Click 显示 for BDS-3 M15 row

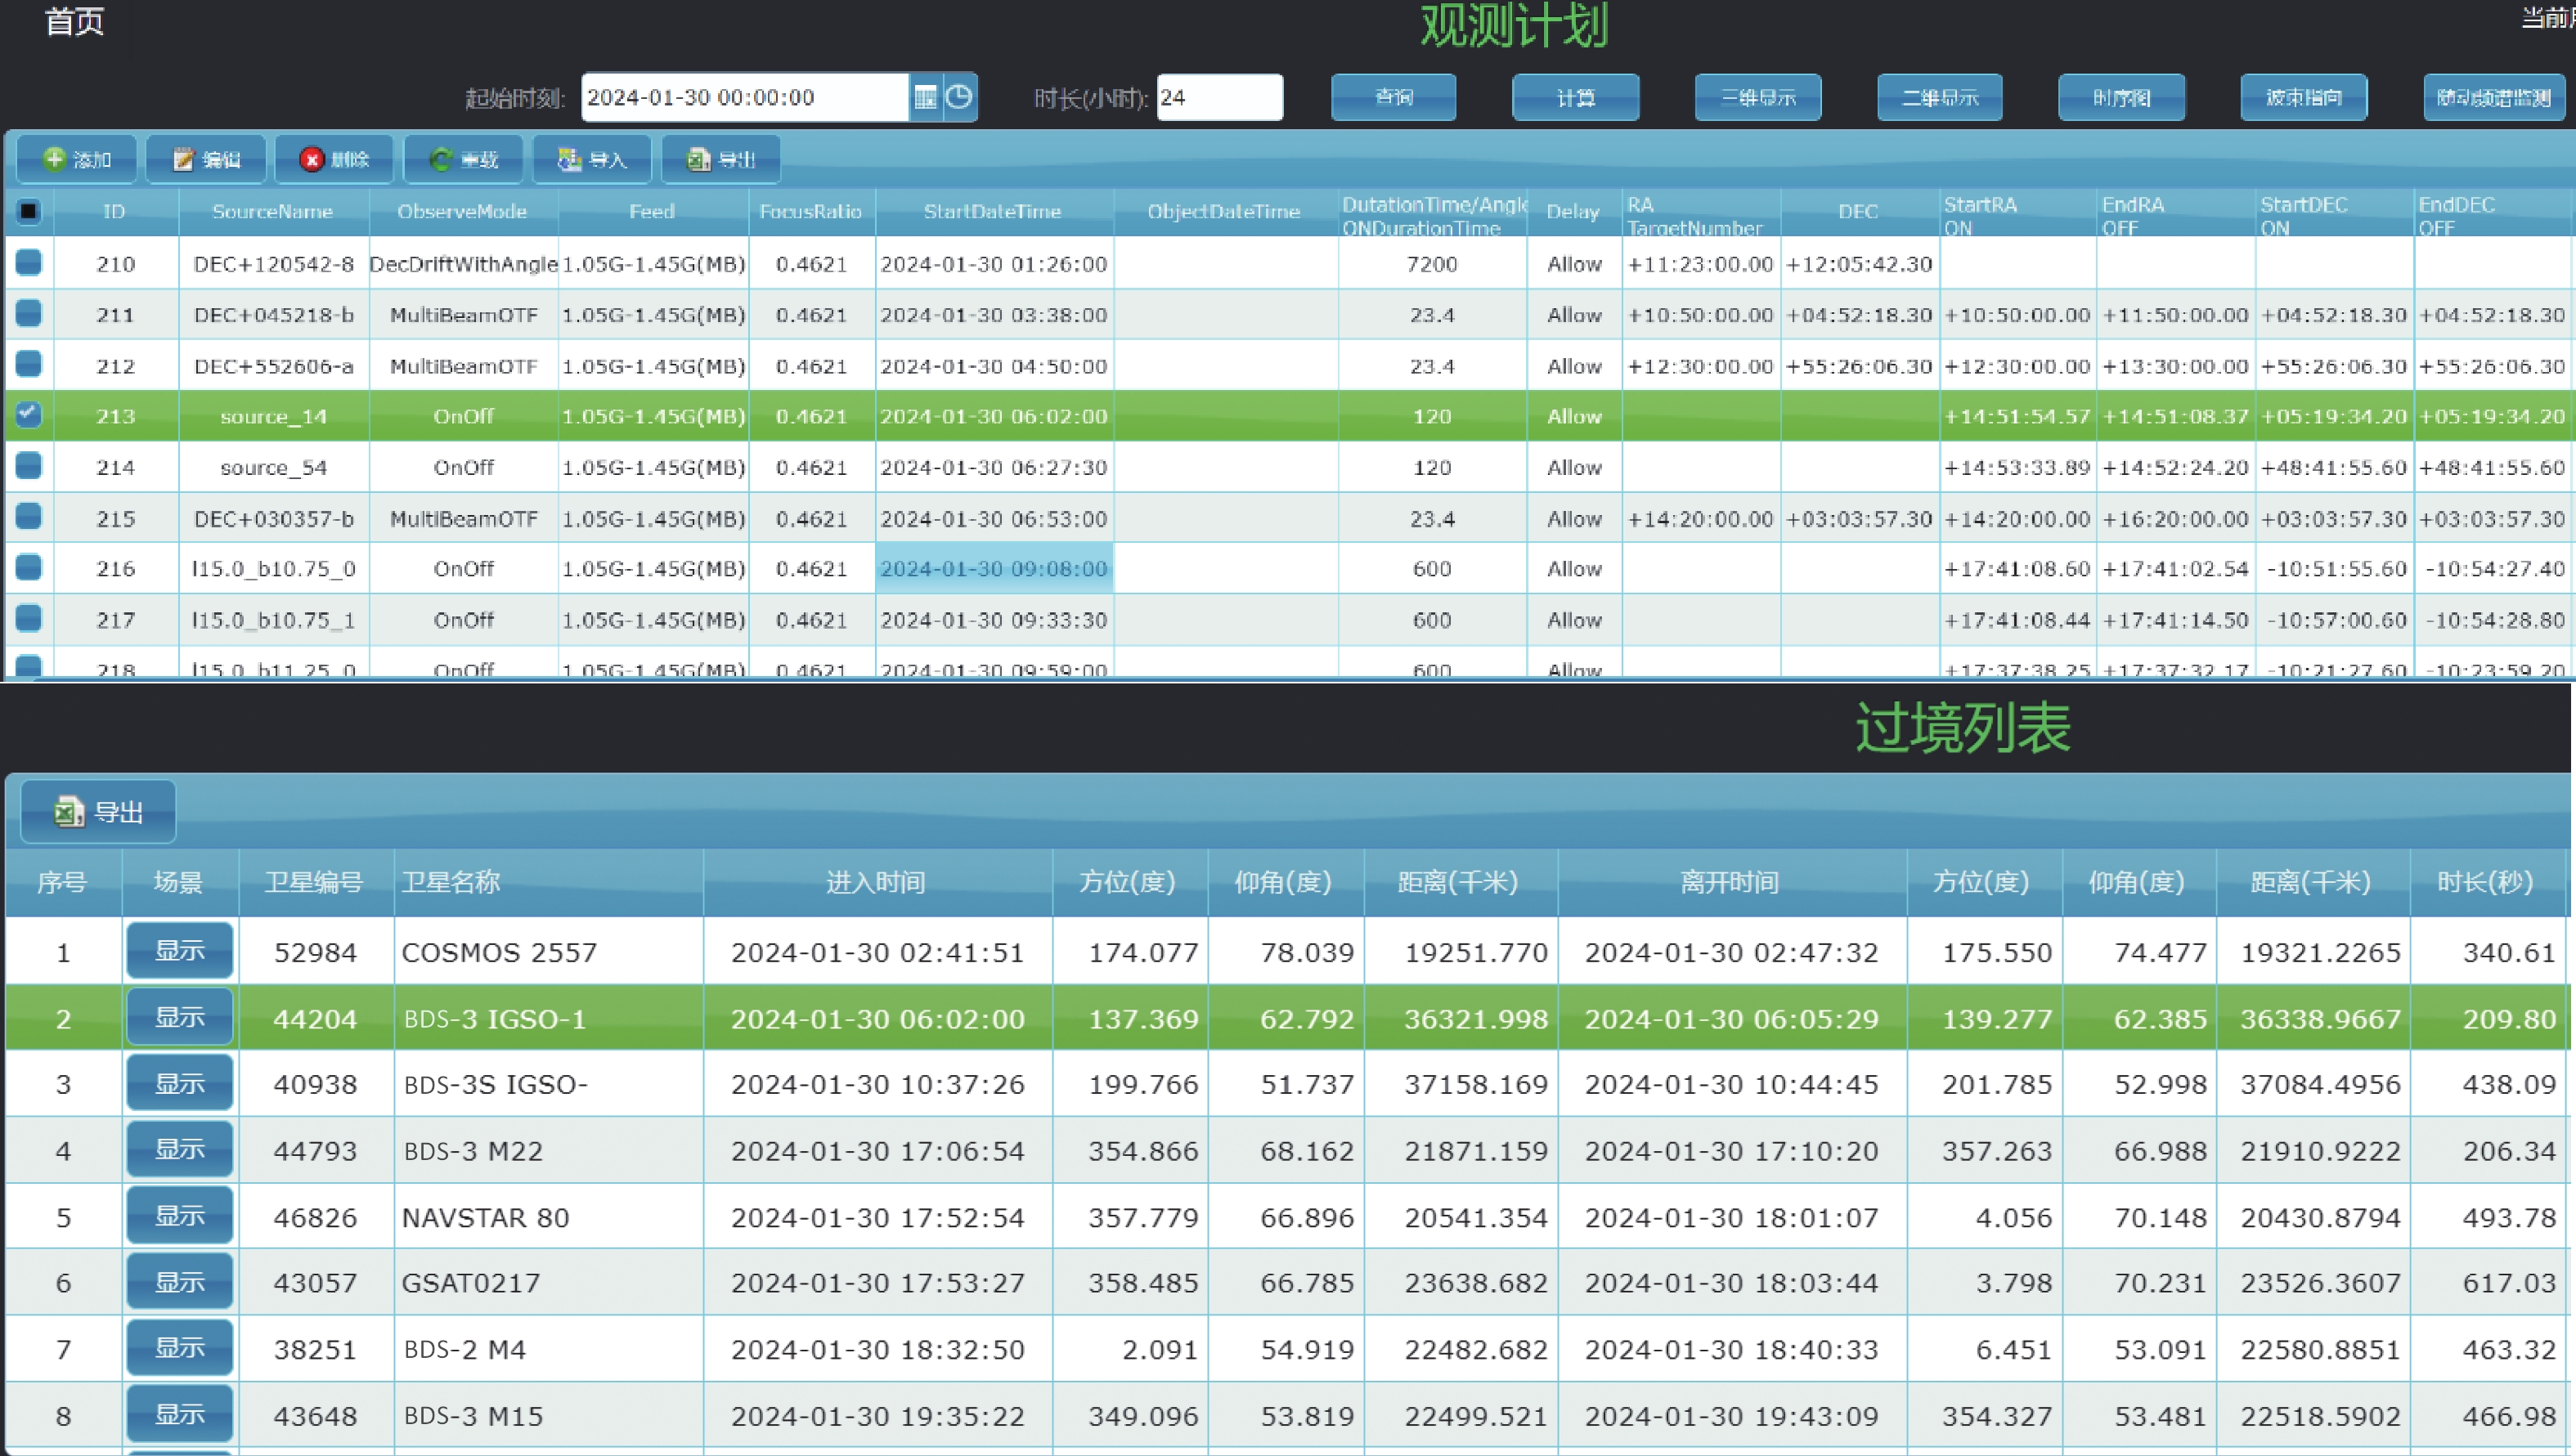coord(180,1415)
